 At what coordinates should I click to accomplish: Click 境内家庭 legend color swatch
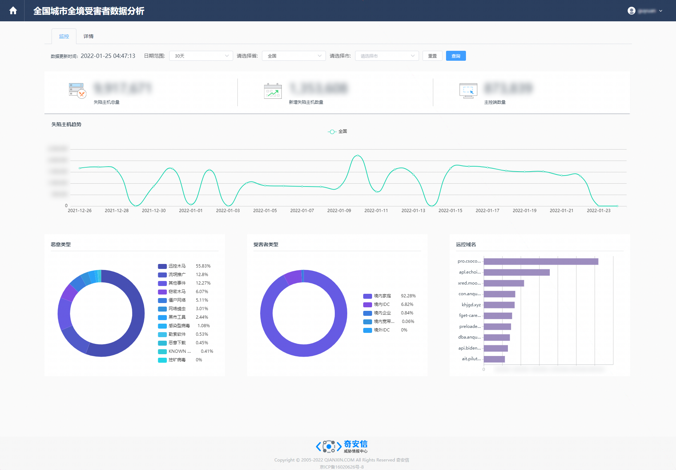(367, 296)
